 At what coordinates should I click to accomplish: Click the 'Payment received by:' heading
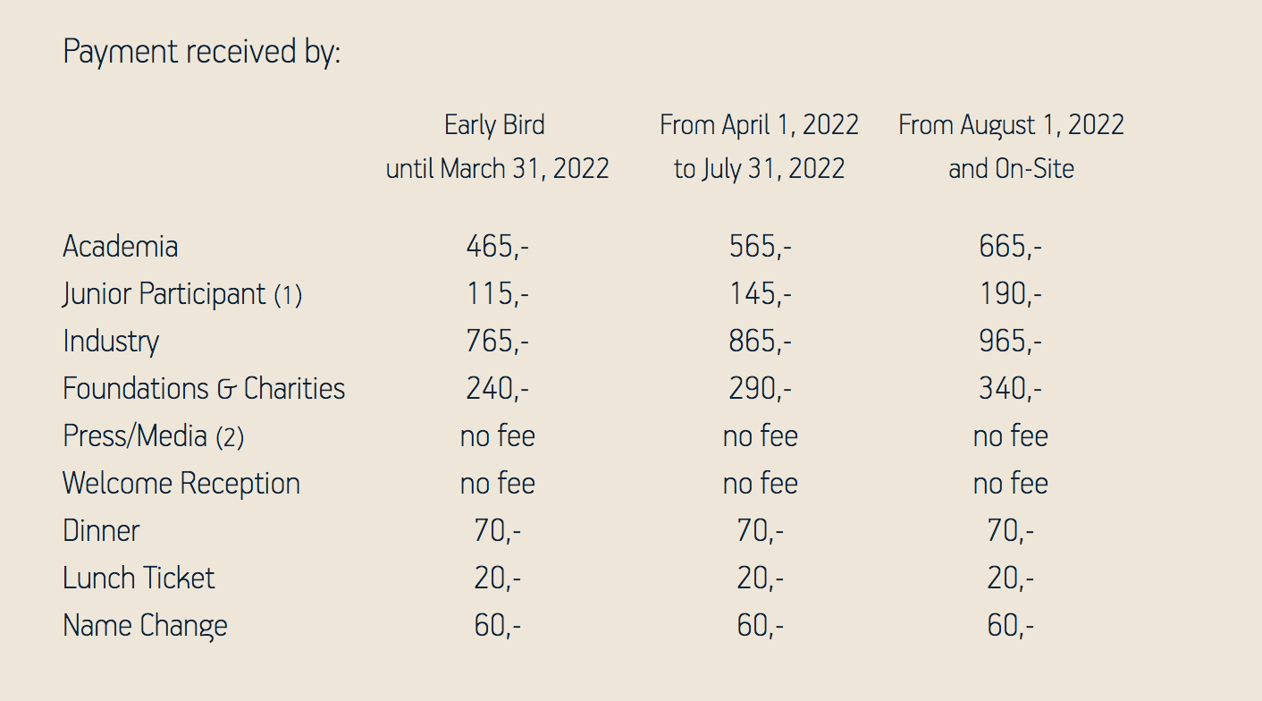pos(202,52)
